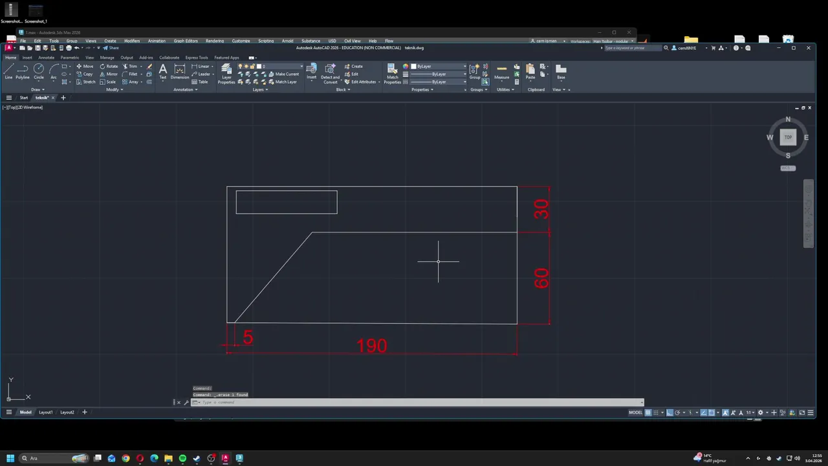Click the AutoCAD application menu logo

(9, 48)
